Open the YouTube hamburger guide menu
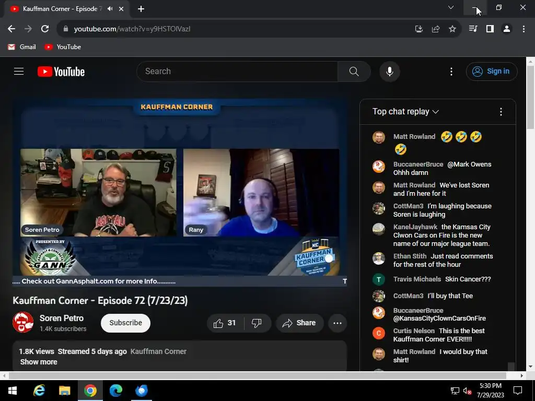535x401 pixels. click(x=19, y=71)
